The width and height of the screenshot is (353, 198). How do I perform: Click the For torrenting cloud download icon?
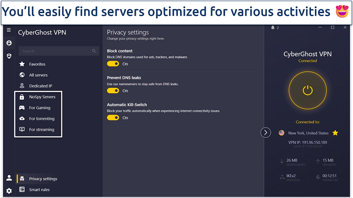(22, 118)
